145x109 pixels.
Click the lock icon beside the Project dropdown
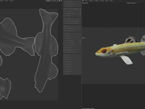pyautogui.click(x=57, y=1)
